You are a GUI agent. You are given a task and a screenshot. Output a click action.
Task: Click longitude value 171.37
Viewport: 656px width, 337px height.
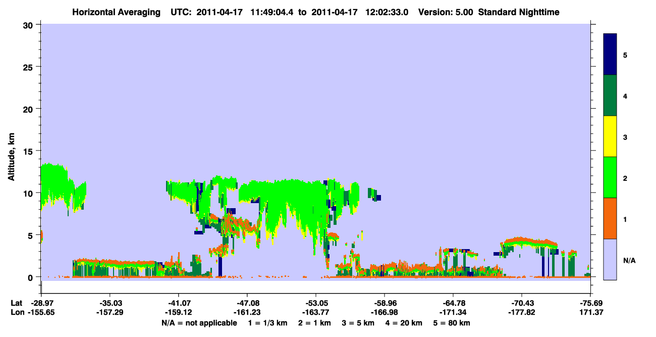590,312
